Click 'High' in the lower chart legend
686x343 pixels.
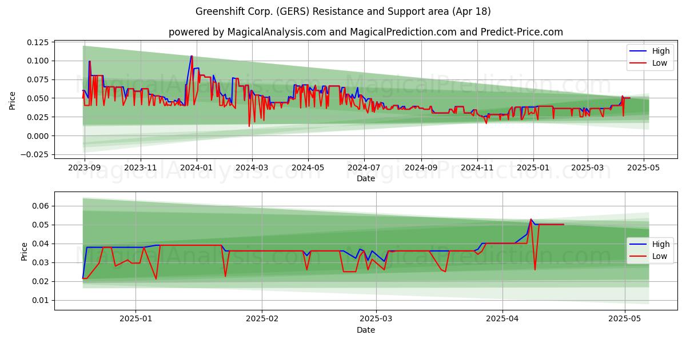(x=661, y=244)
